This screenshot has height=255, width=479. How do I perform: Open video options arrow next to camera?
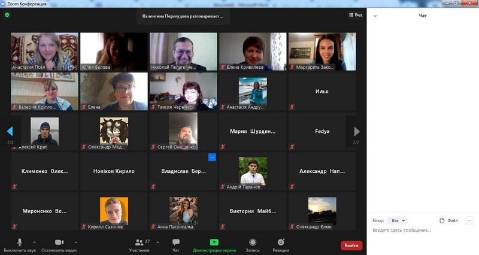click(x=76, y=242)
